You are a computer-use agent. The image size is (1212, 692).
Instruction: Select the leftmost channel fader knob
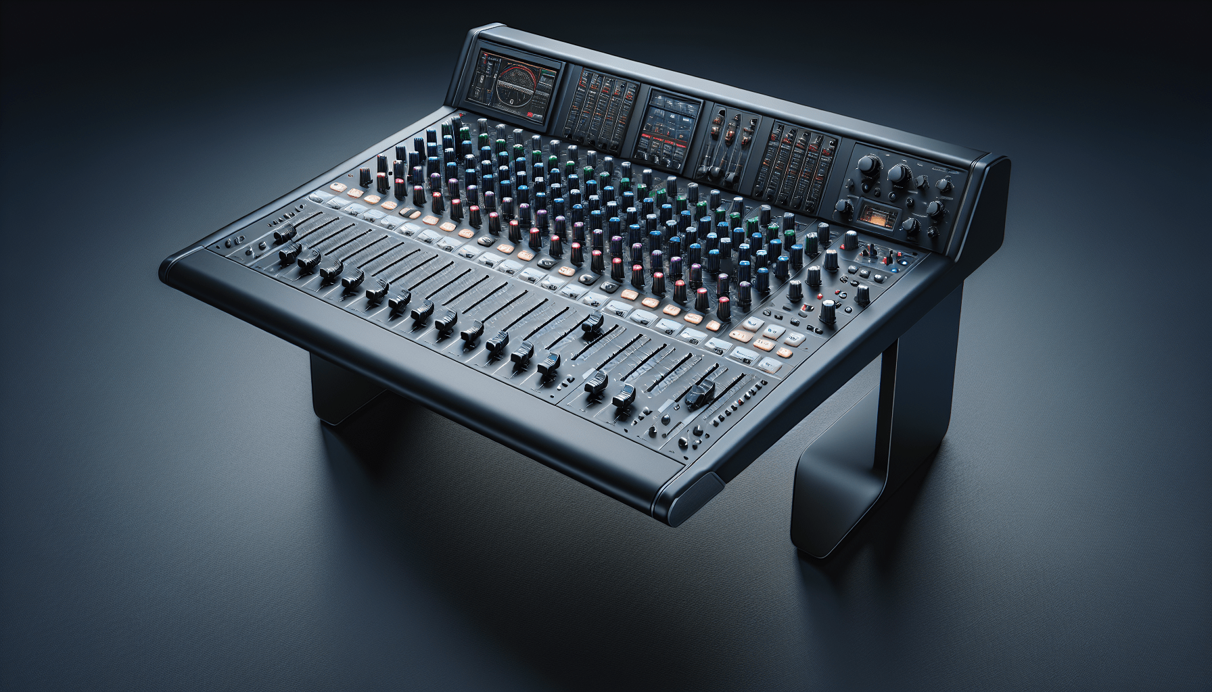285,233
